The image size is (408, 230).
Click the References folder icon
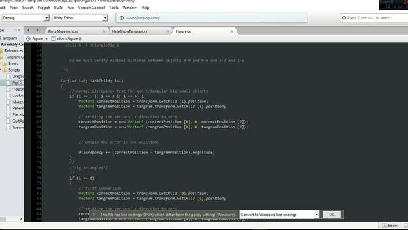coord(1,51)
